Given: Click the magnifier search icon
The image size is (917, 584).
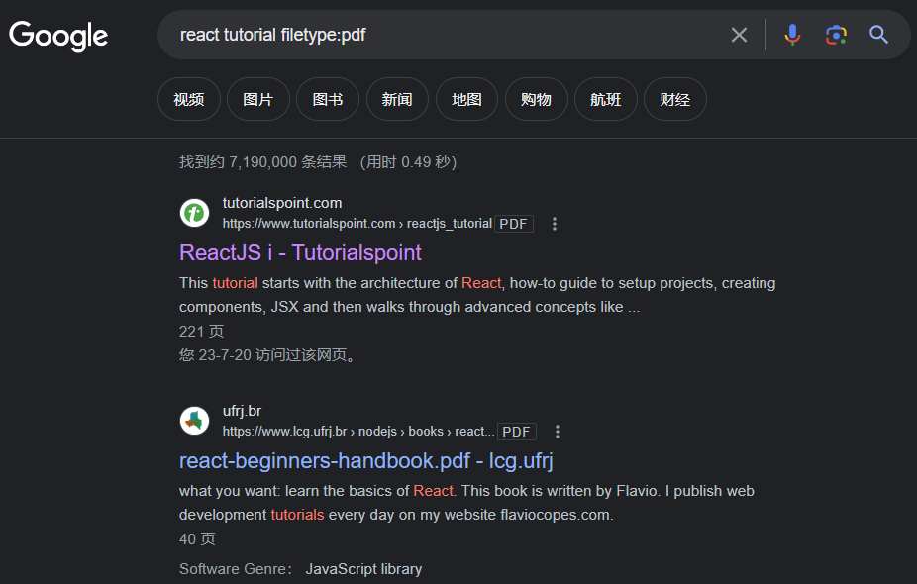Looking at the screenshot, I should (x=878, y=35).
